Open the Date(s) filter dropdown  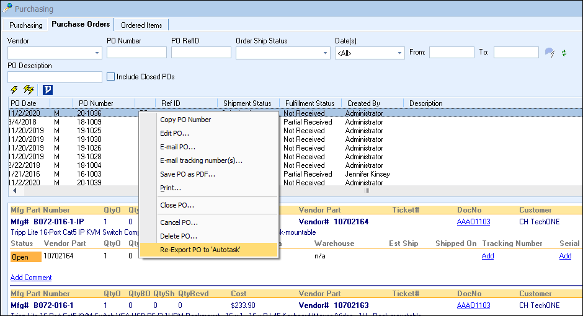pos(400,53)
